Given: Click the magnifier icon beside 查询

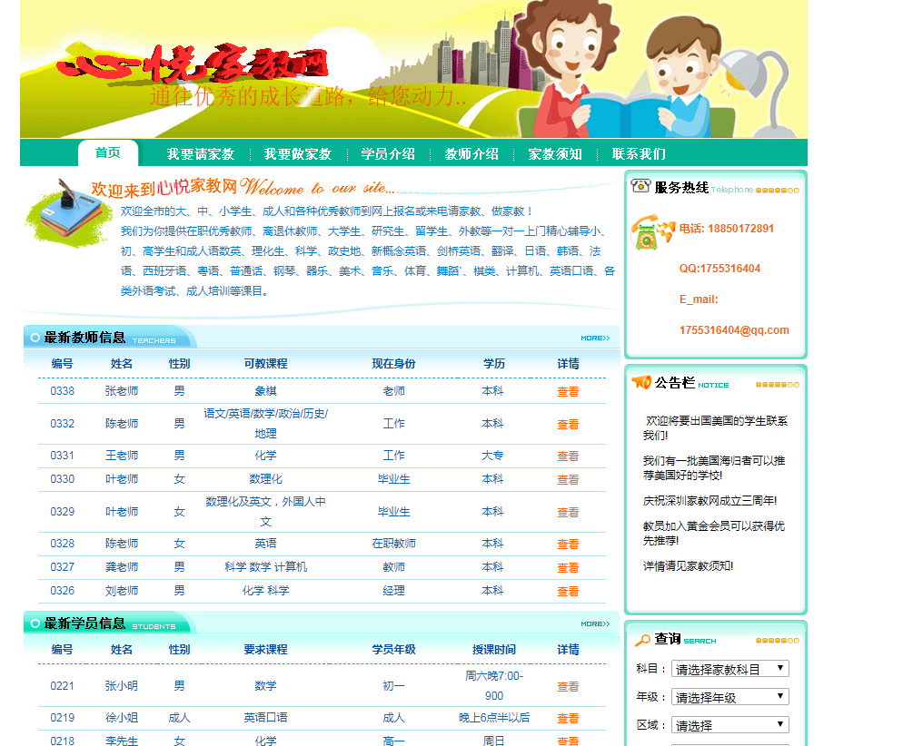Looking at the screenshot, I should tap(642, 639).
